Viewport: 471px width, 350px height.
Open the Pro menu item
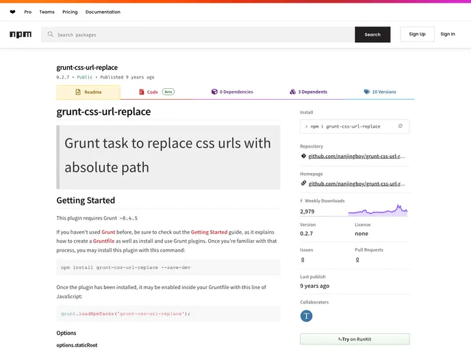[28, 12]
